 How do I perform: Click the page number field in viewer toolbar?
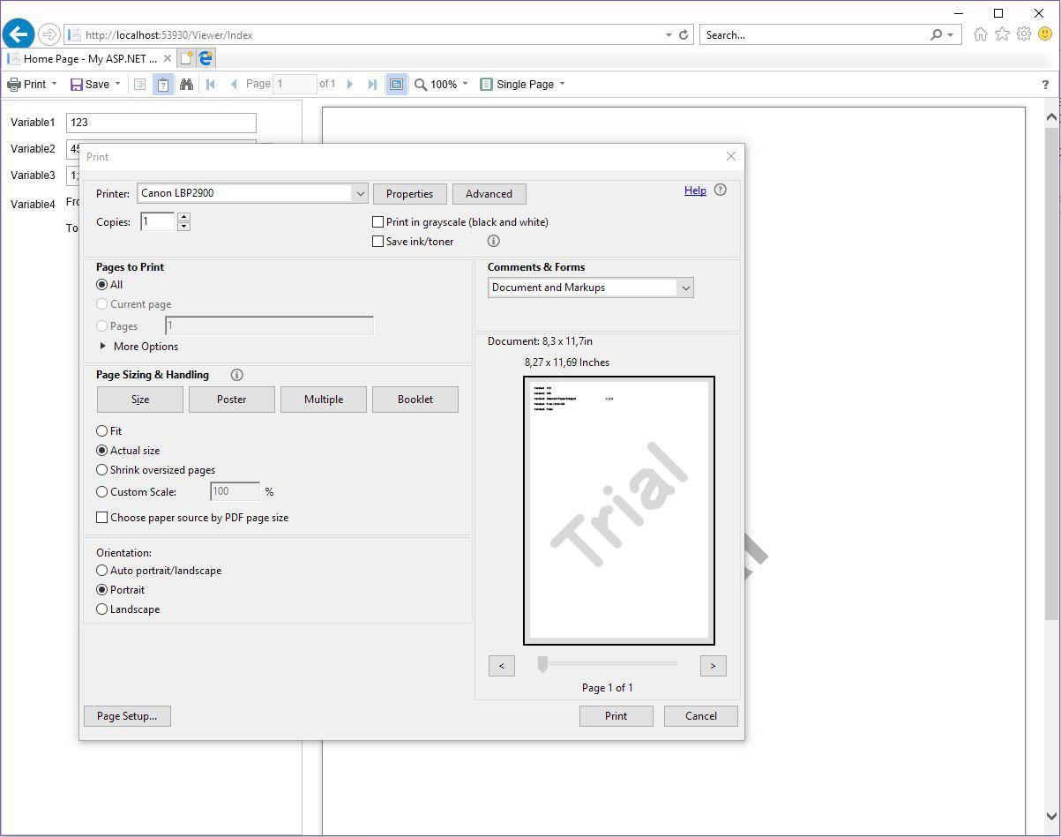click(x=295, y=85)
